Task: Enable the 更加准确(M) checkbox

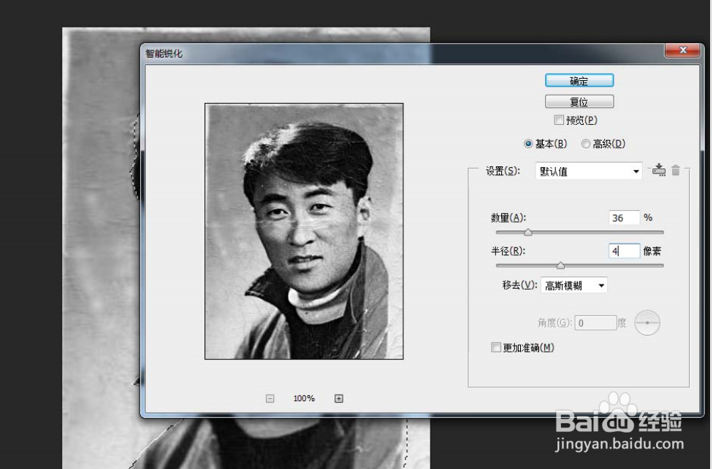Action: (x=496, y=347)
